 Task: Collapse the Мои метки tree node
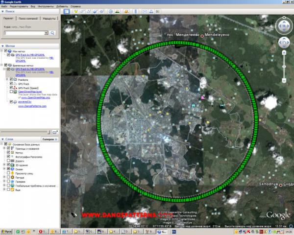pos(1,51)
